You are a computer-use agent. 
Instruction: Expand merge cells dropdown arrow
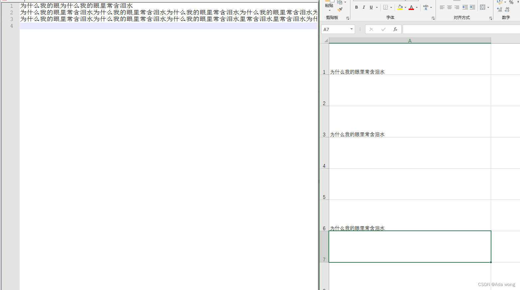coord(488,7)
